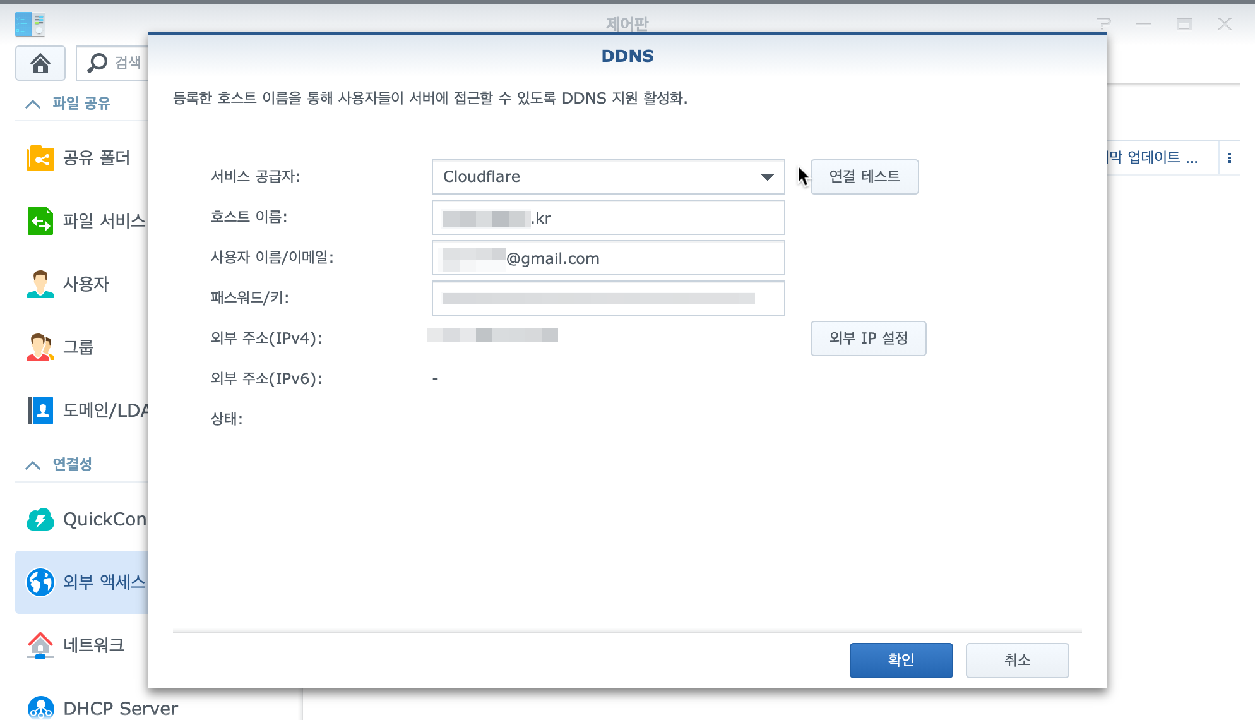
Task: Select the External Access globe icon
Action: (x=40, y=582)
